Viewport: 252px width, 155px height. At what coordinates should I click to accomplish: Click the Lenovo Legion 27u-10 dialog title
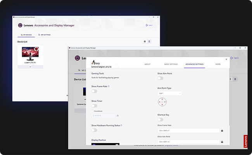tap(102, 67)
